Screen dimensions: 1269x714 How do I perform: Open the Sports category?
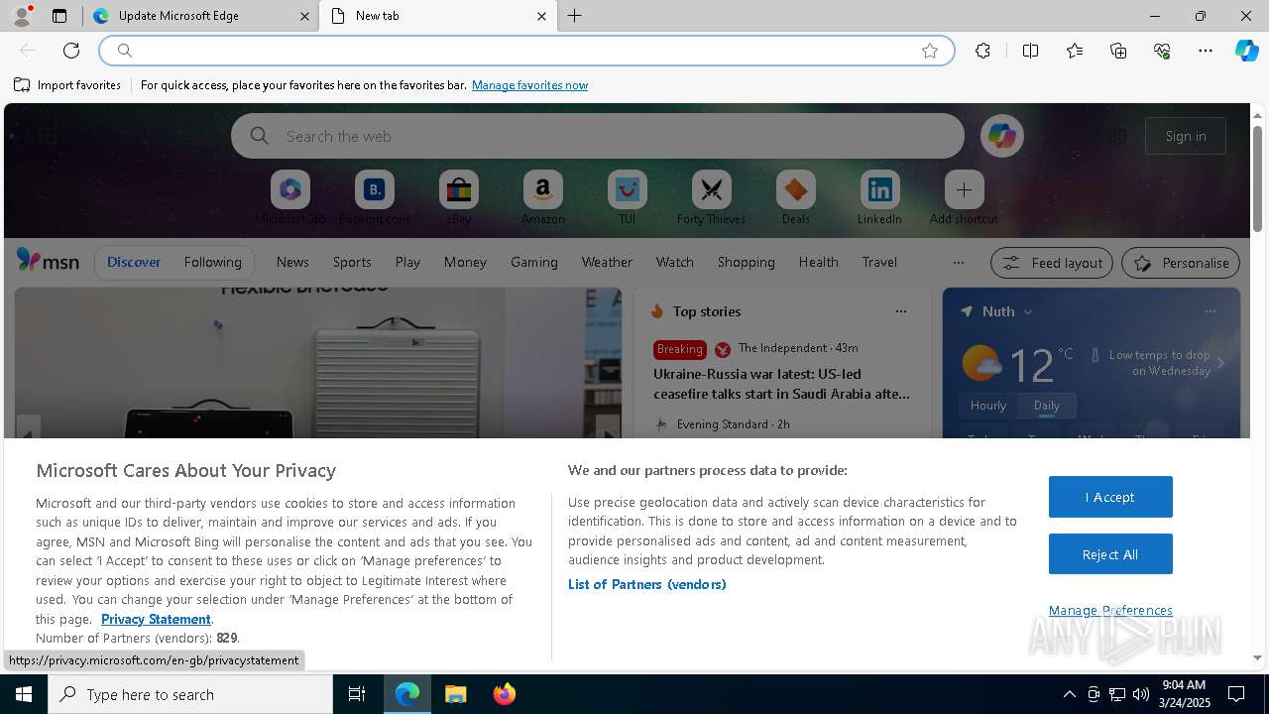(352, 262)
